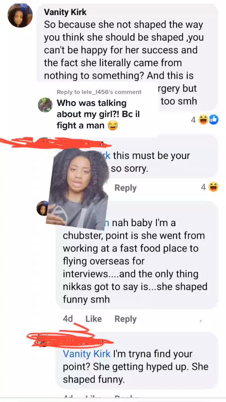Tap Reply under the 'so sorry' comment

tap(126, 188)
